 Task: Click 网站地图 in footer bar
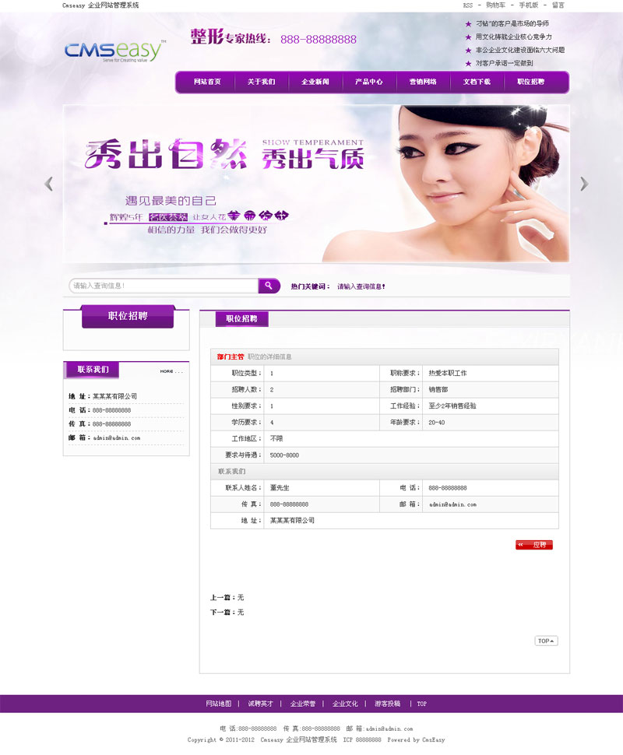(219, 704)
